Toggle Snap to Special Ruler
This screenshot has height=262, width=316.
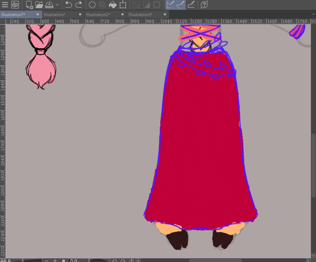coord(181,5)
